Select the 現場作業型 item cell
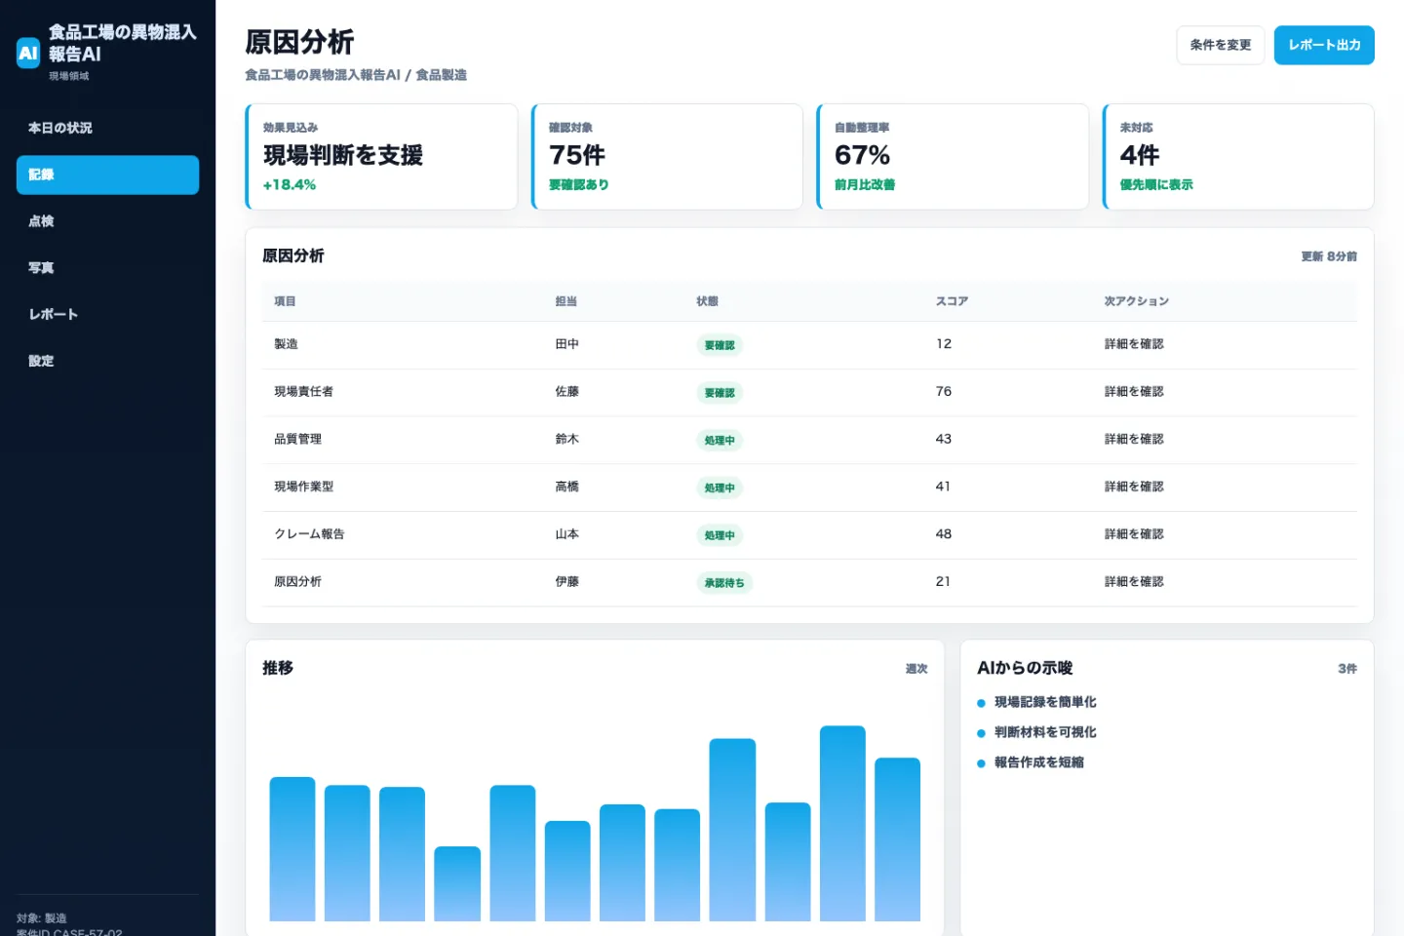1404x936 pixels. pos(303,487)
